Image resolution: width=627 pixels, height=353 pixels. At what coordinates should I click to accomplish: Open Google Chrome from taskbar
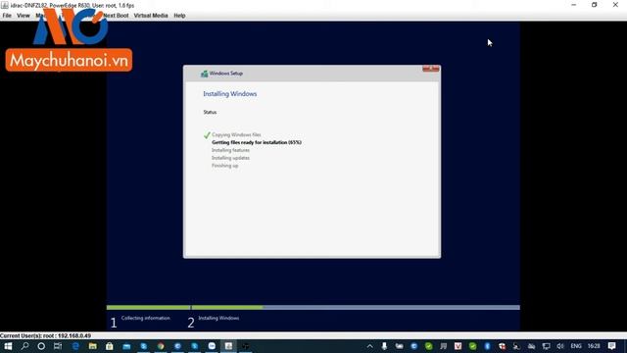pos(161,346)
